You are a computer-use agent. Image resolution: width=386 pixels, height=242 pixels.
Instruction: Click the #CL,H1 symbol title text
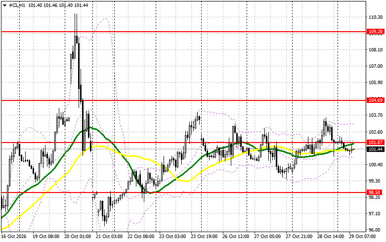tap(17, 5)
